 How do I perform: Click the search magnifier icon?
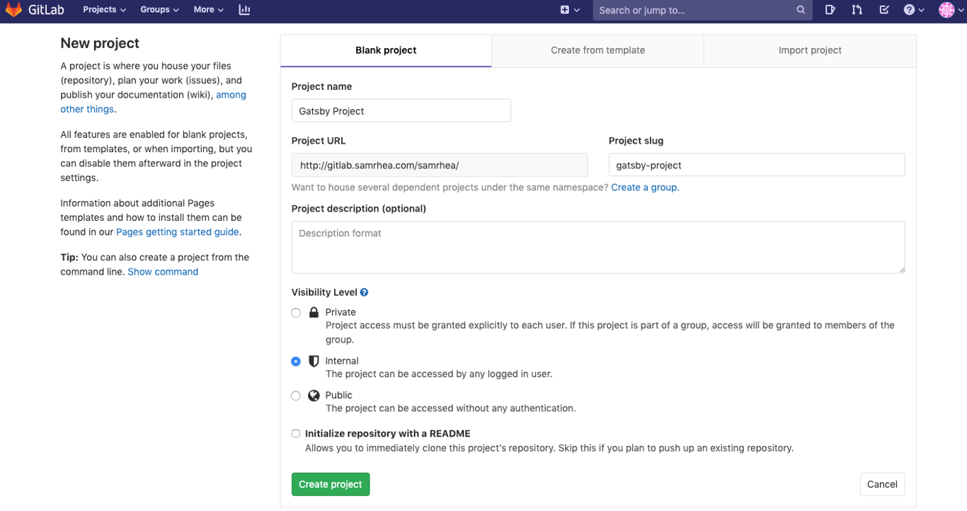pos(801,10)
